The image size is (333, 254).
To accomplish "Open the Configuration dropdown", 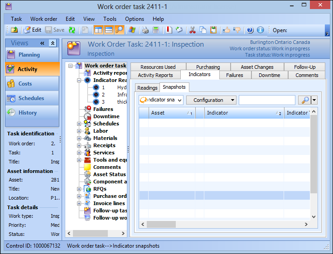I will [x=211, y=100].
